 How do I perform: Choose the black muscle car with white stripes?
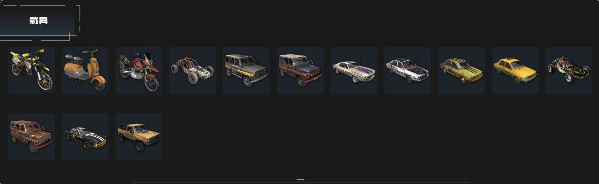(85, 137)
